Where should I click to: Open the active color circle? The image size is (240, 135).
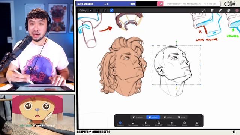click(237, 10)
